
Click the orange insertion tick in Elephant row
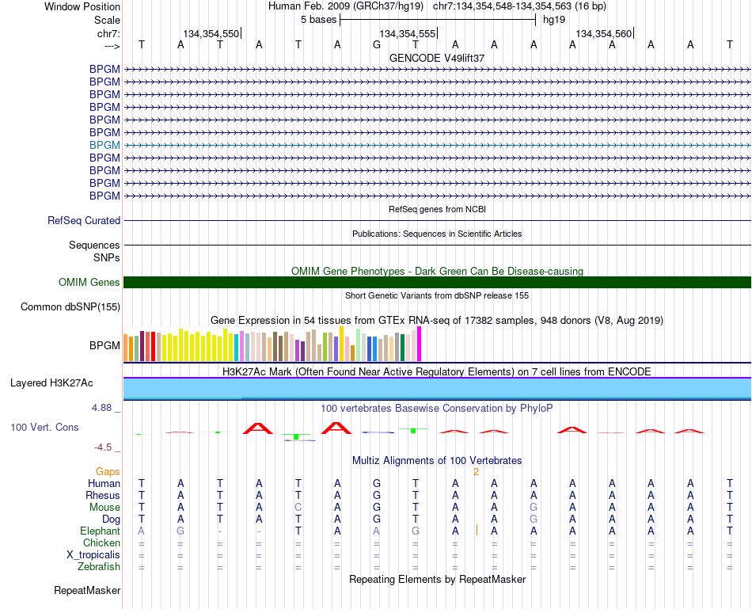pos(477,531)
